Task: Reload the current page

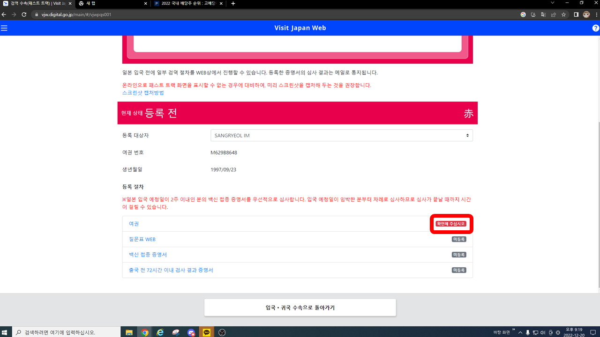Action: point(24,15)
